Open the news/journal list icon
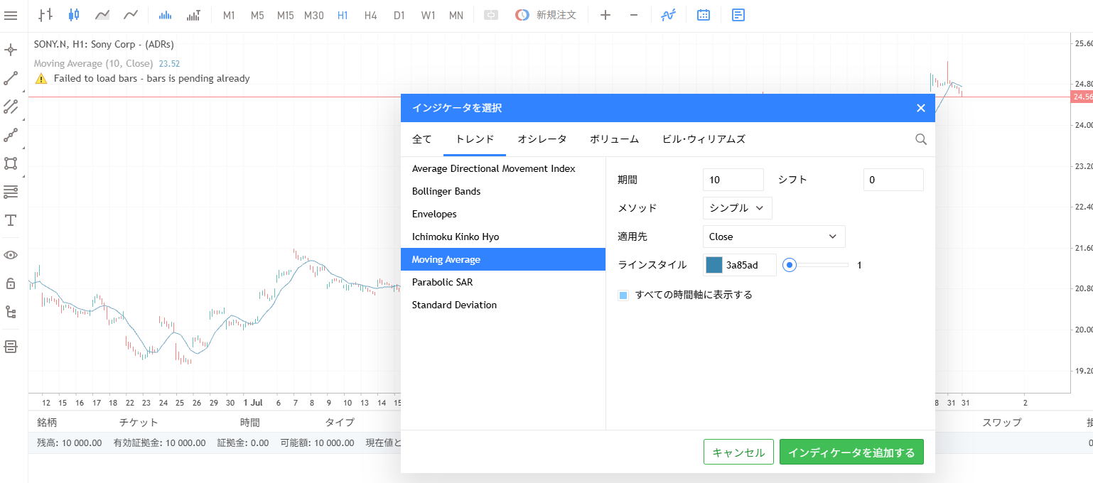1093x483 pixels. click(738, 15)
